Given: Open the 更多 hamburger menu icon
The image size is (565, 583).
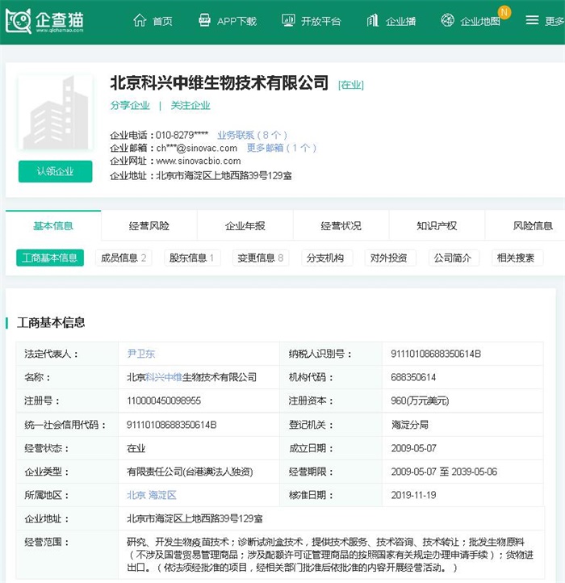Looking at the screenshot, I should point(532,20).
